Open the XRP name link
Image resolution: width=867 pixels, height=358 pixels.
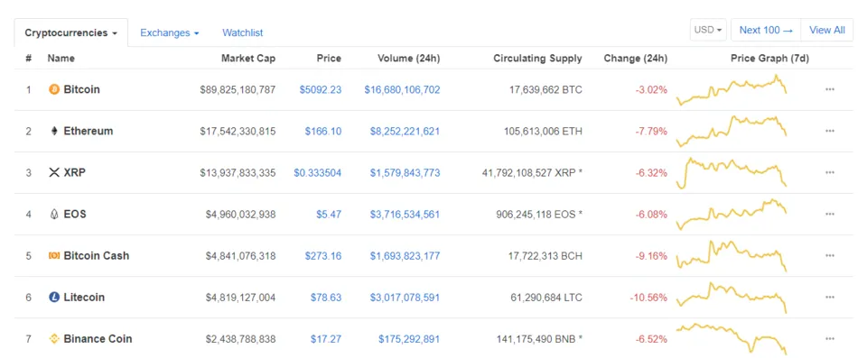coord(75,172)
